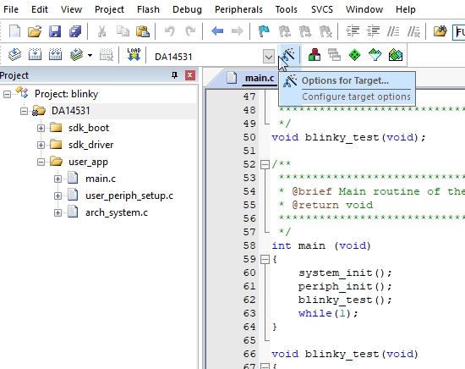Open the Window menu
Viewport: 465px width, 369px height.
point(364,9)
